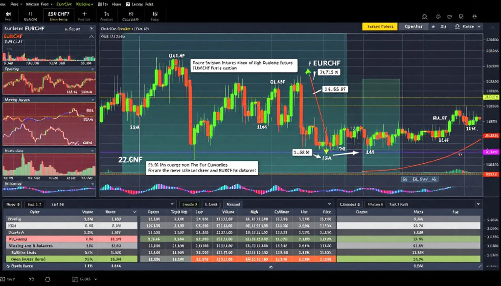Open the EURCHF toolbar tab

point(59,16)
